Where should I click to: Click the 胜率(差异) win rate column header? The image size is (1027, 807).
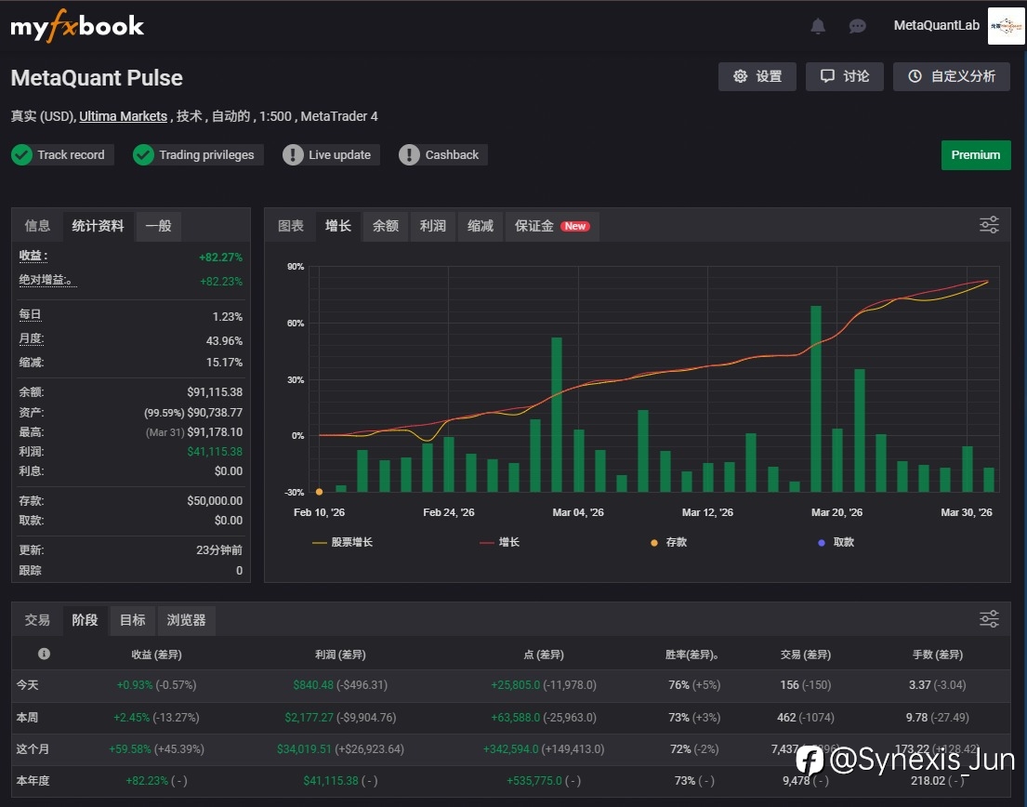tap(692, 655)
